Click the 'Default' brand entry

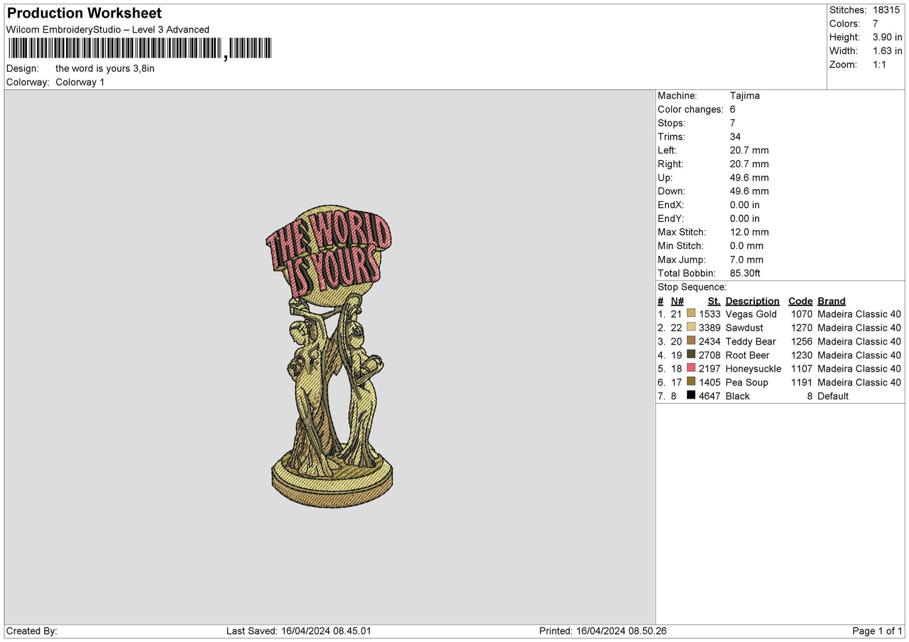[833, 397]
